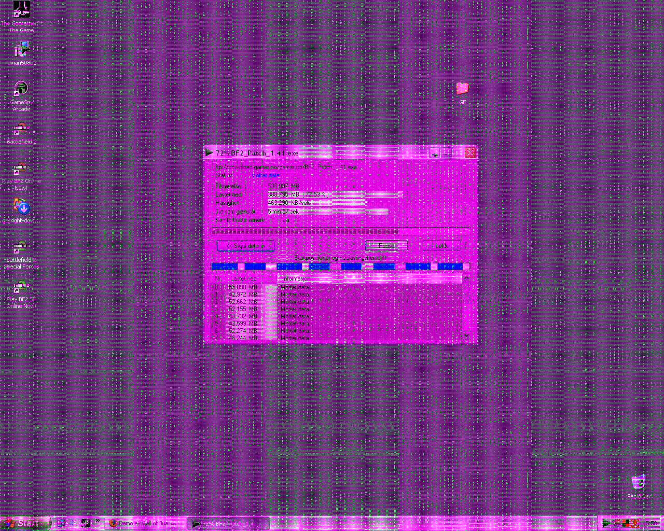Select segment row 2 with 52,662 MB
The image size is (664, 531).
[x=337, y=301]
